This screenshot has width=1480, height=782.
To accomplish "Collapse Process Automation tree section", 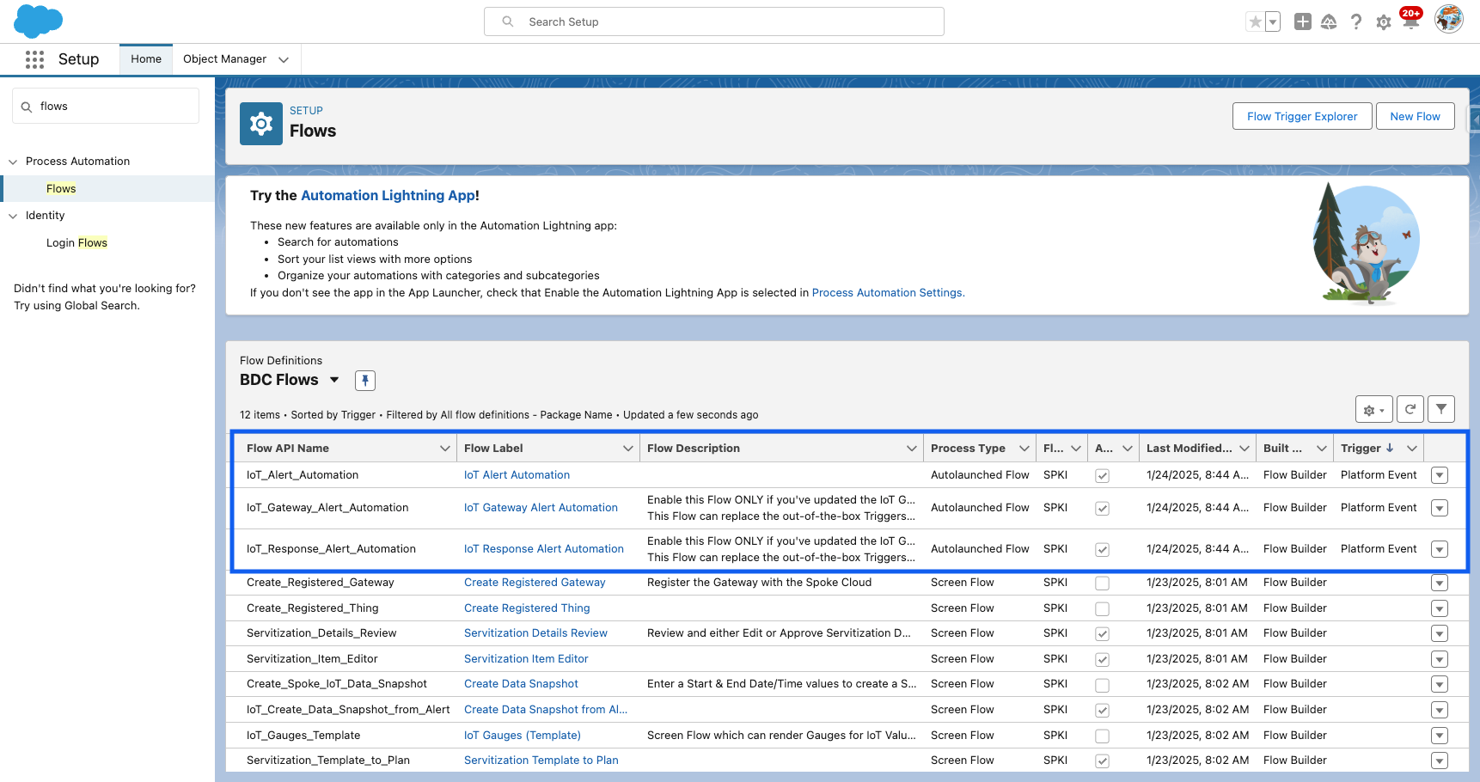I will (x=13, y=162).
